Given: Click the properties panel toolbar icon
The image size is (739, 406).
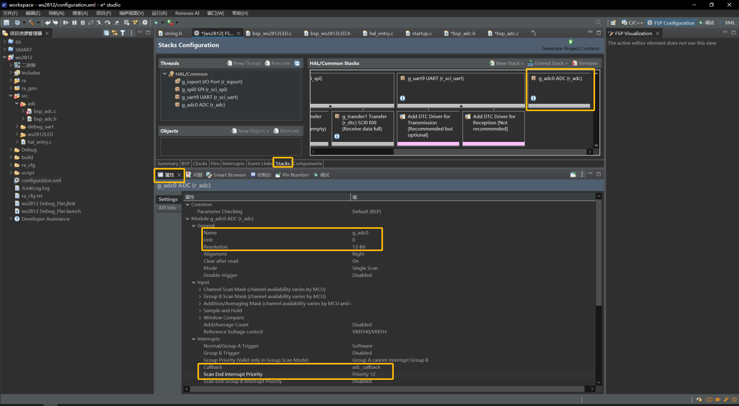Looking at the screenshot, I should coord(573,175).
